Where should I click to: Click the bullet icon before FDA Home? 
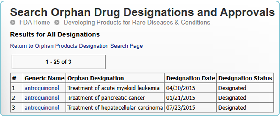(x=13, y=23)
